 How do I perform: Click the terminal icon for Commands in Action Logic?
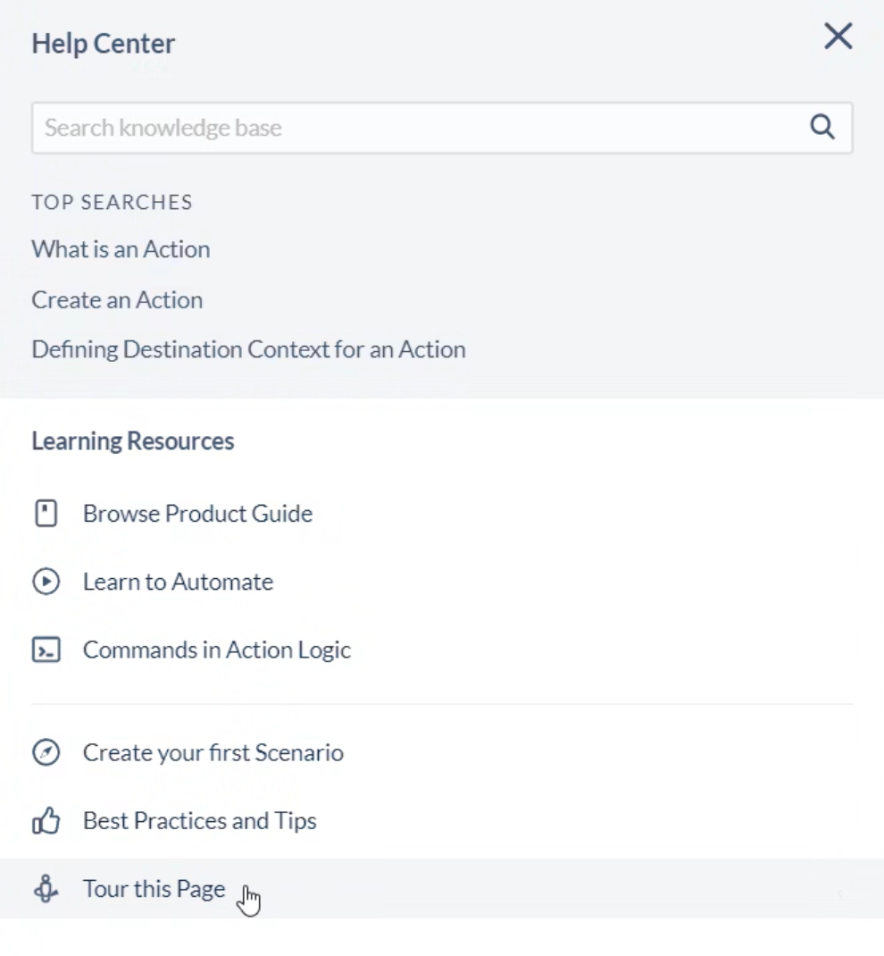(x=46, y=650)
